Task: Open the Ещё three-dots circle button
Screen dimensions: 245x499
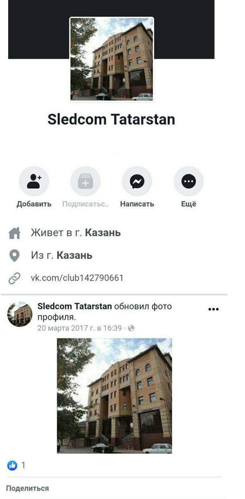Action: pyautogui.click(x=189, y=181)
